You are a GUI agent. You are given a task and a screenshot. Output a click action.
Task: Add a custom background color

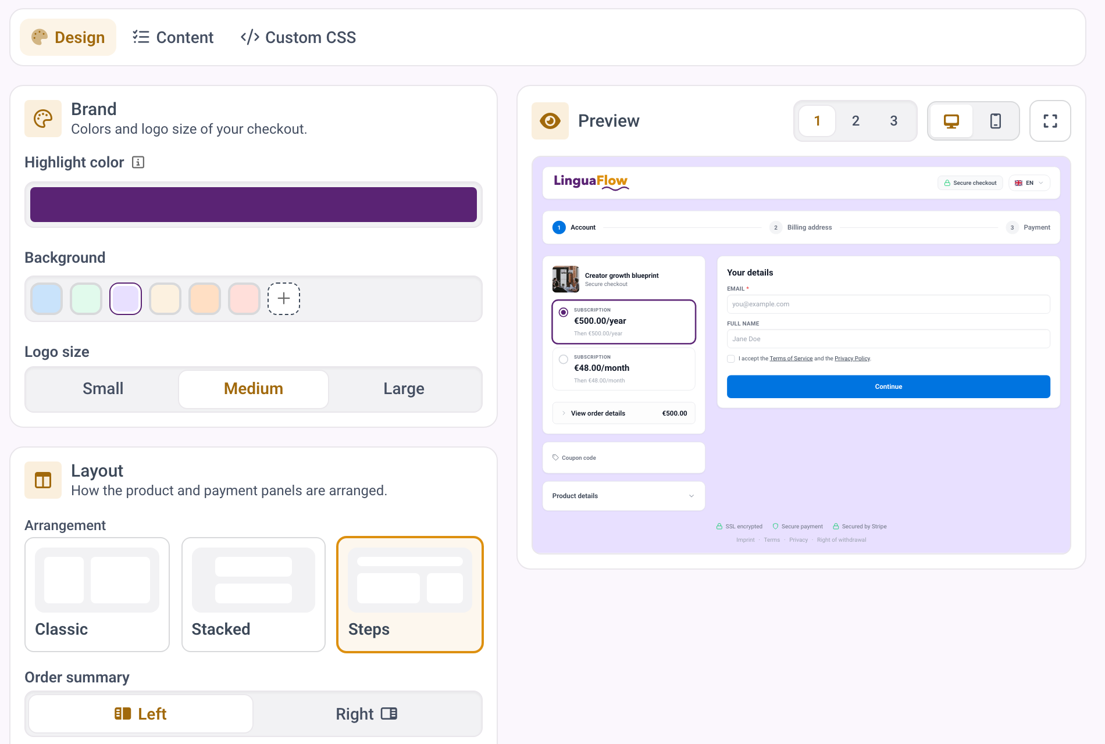(x=284, y=299)
